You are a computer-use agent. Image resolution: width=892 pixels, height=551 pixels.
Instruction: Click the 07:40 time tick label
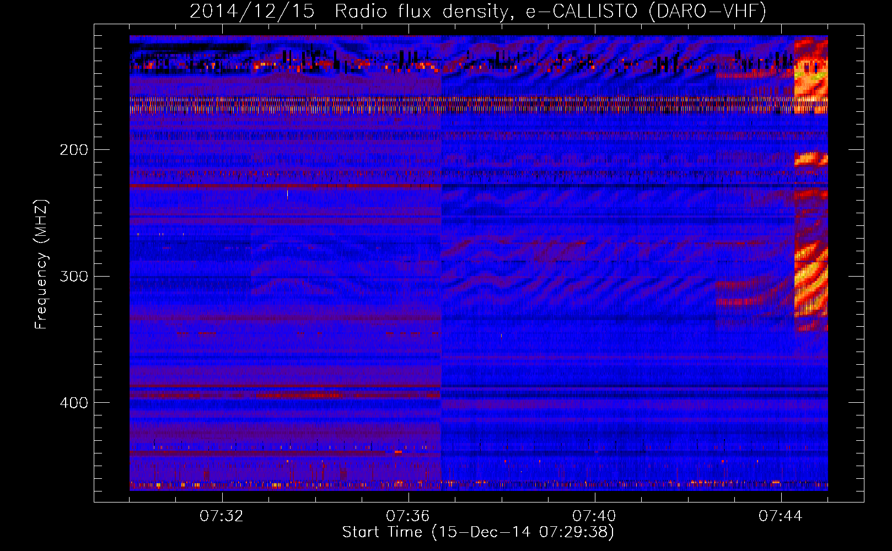click(x=594, y=516)
